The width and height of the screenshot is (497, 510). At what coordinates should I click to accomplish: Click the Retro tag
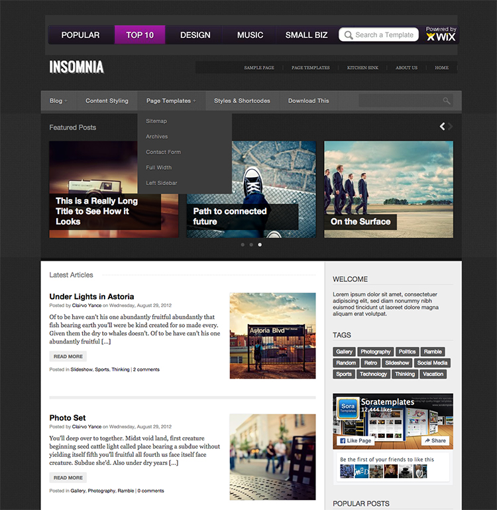370,363
